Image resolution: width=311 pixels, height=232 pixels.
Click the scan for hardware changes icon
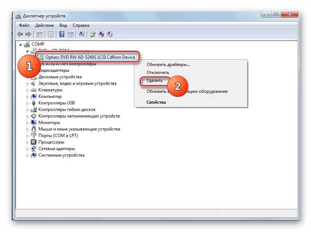(82, 34)
